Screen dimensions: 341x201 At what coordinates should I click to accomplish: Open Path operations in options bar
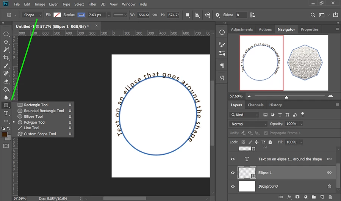[187, 15]
